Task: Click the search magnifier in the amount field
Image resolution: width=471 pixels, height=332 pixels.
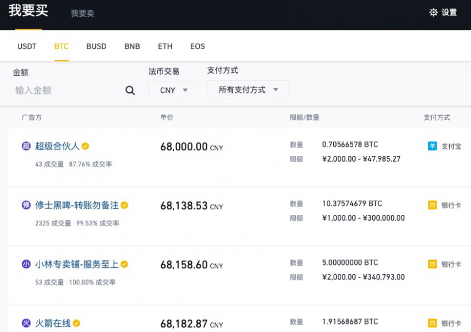Action: click(130, 90)
